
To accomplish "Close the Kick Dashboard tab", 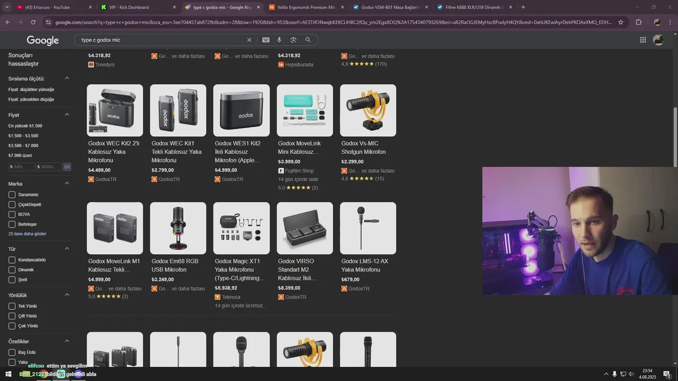I will (174, 7).
